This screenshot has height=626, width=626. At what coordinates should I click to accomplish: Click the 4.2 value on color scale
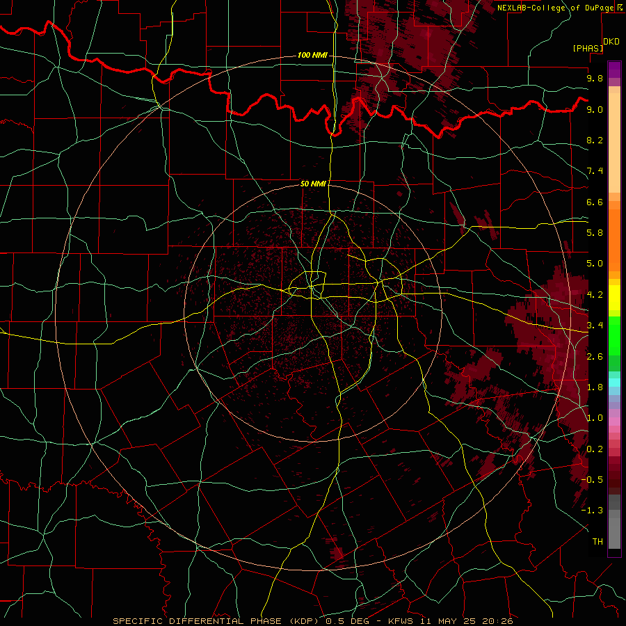(595, 295)
